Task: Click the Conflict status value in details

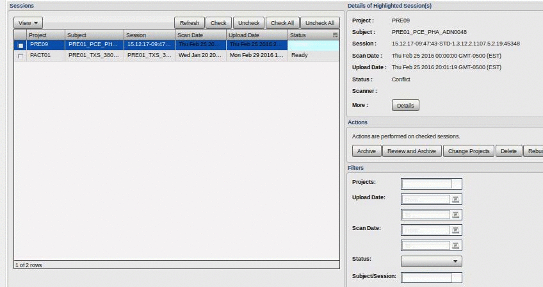Action: [x=401, y=79]
